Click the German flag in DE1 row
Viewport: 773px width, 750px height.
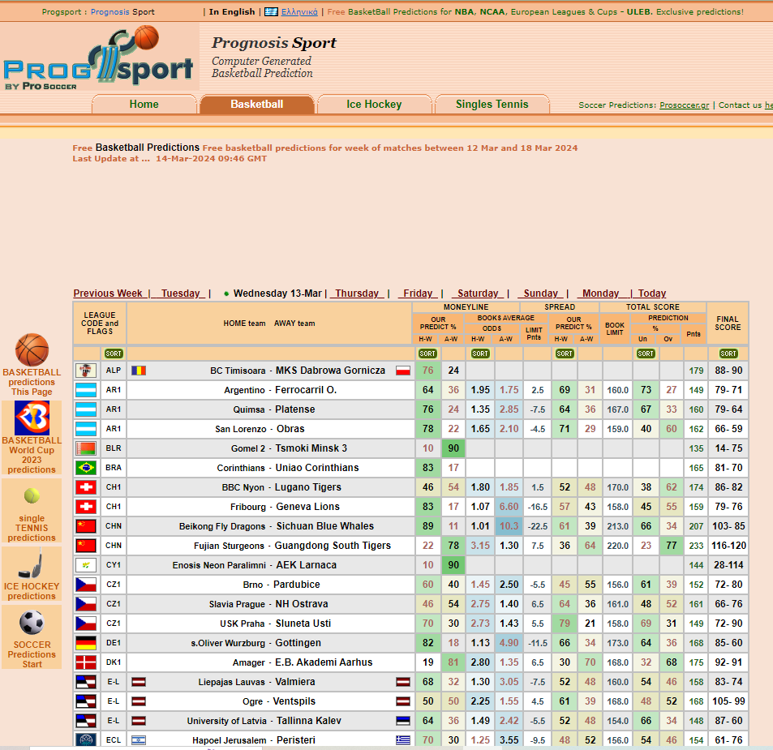(86, 643)
